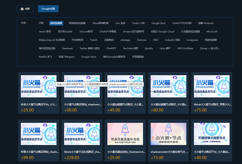242x164 pixels.
Task: Open the 节点月度流量补充包 product thumbnail
Action: pos(125,134)
